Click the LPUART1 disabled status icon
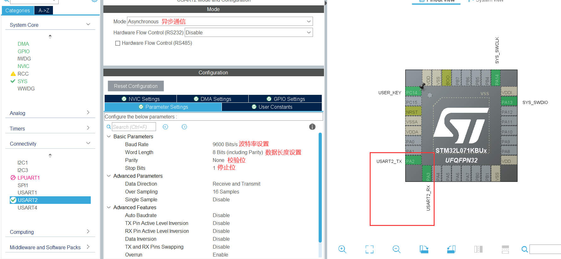The image size is (561, 259). 13,177
